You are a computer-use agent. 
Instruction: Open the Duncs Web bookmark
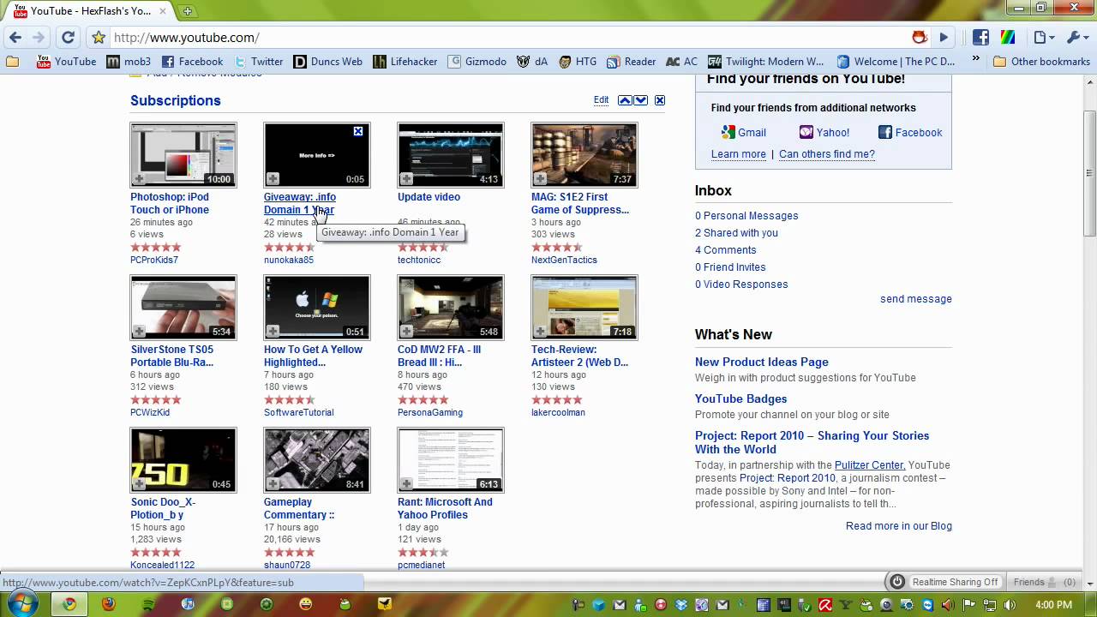(327, 62)
